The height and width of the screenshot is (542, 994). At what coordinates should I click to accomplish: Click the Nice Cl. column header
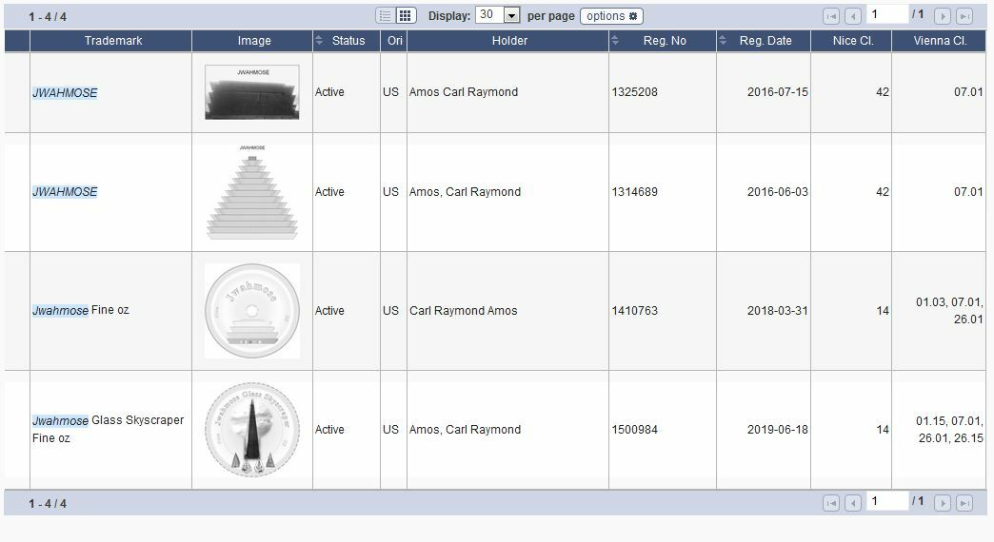[x=851, y=41]
